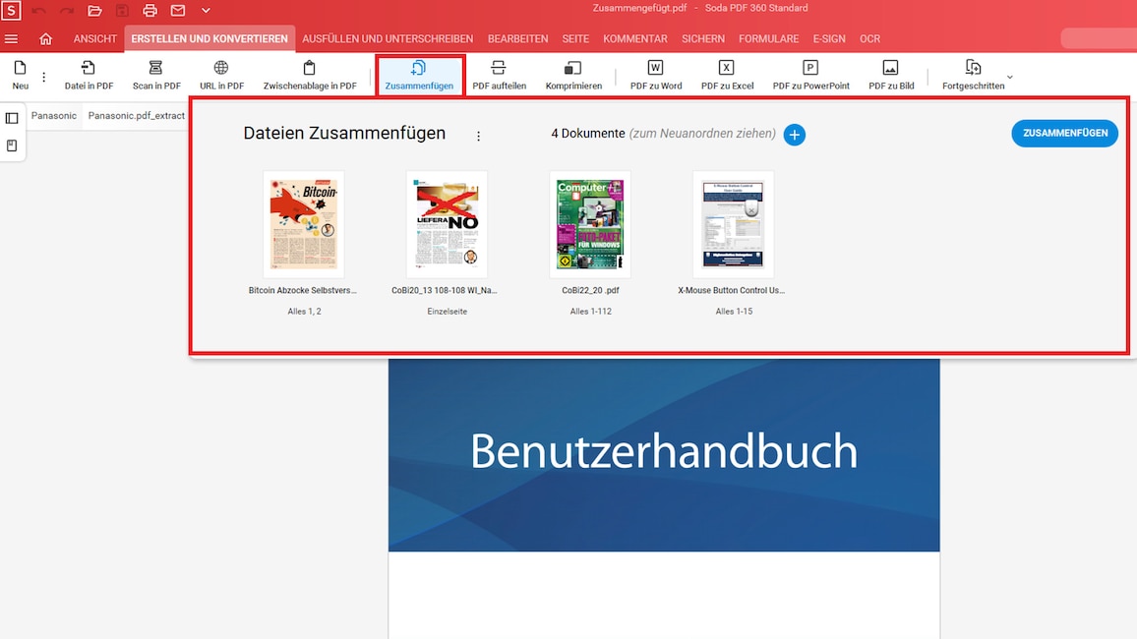The width and height of the screenshot is (1137, 639).
Task: Open more options next to Neu
Action: (43, 77)
